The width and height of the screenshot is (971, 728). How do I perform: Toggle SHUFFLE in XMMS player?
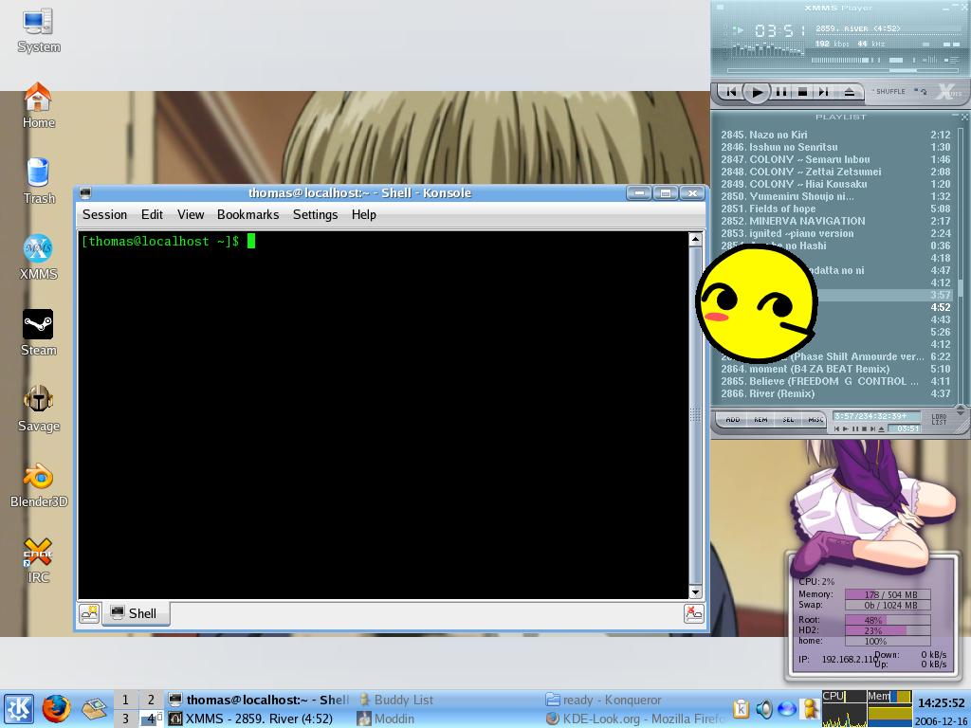point(889,92)
